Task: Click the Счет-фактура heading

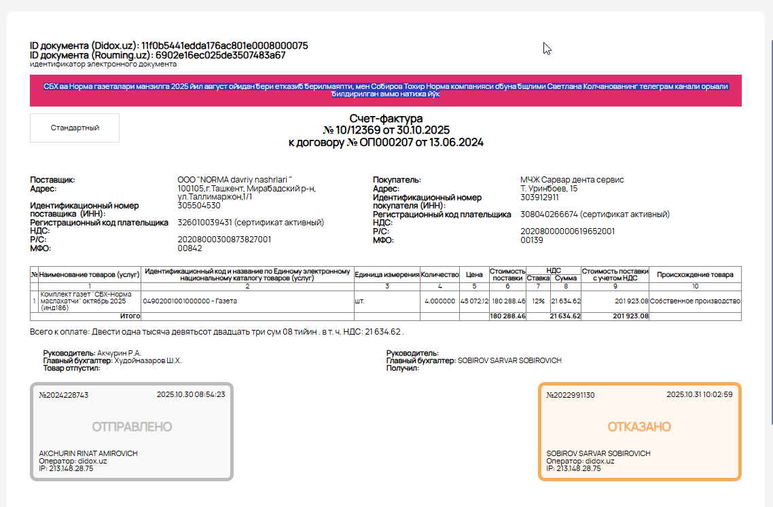Action: tap(386, 118)
